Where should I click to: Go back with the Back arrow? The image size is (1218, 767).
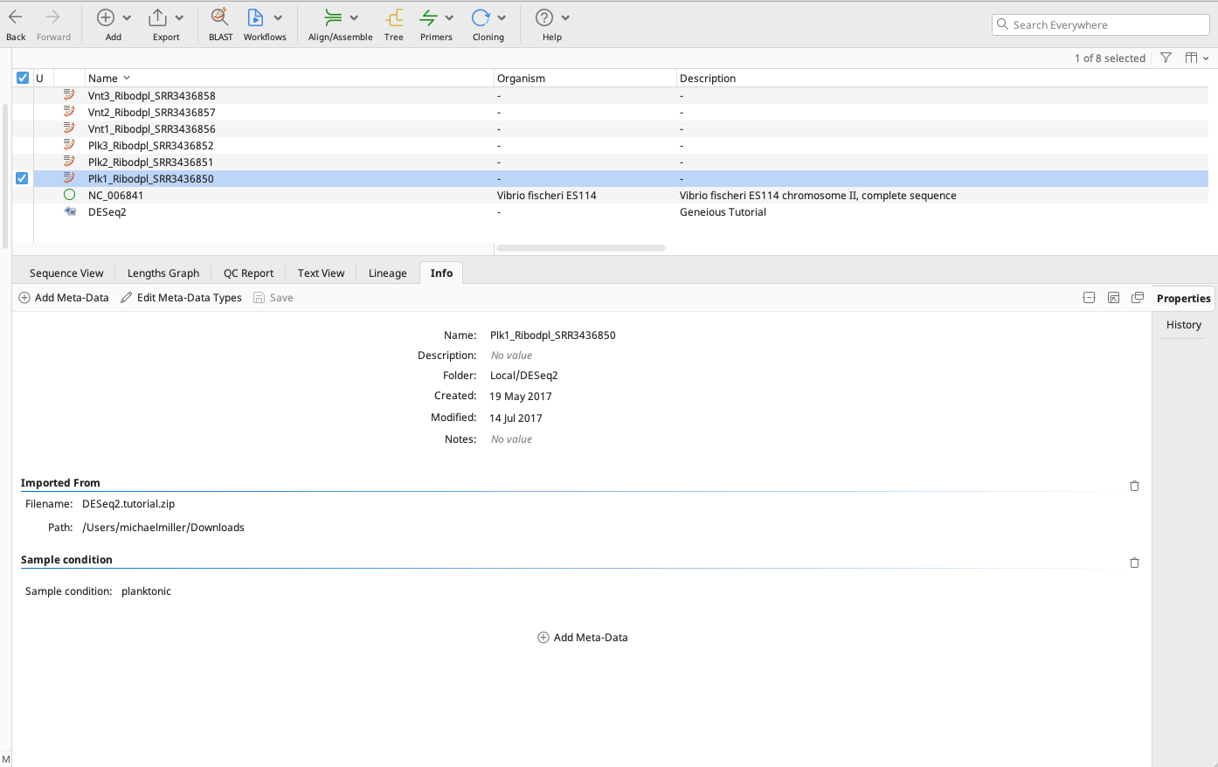click(x=16, y=24)
